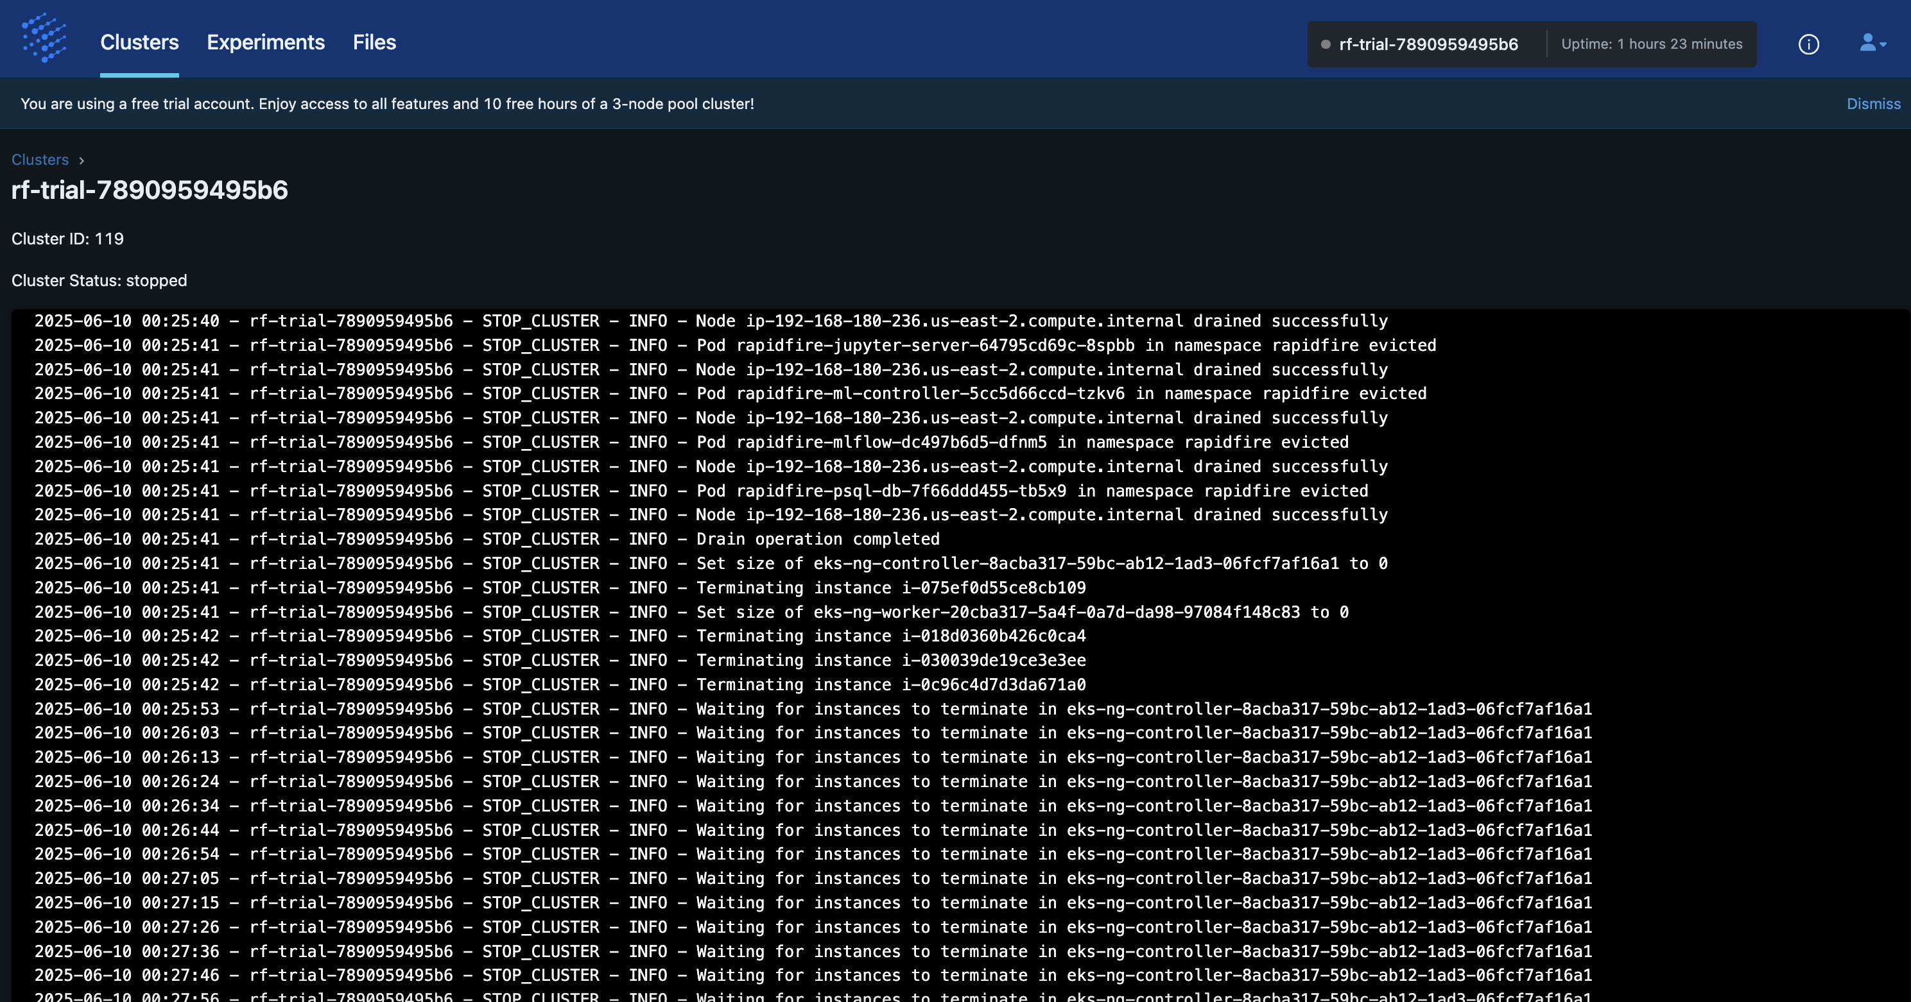The image size is (1911, 1002).
Task: Dismiss the free trial banner
Action: [x=1873, y=104]
